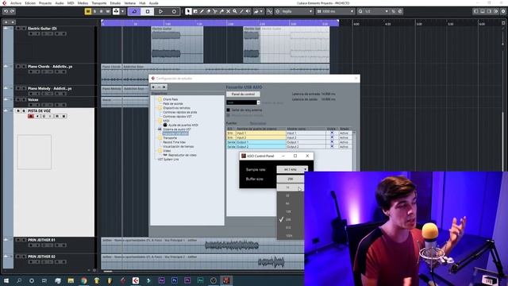Toggle left zone visibility icon top right

point(475,11)
